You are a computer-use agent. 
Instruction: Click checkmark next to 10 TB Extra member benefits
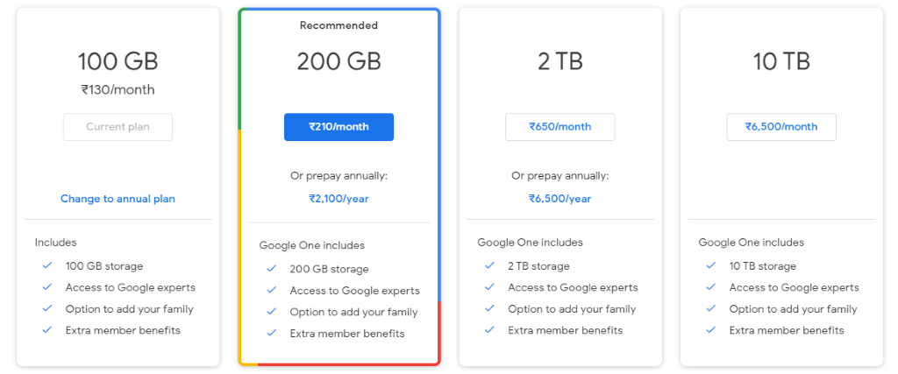pos(710,330)
